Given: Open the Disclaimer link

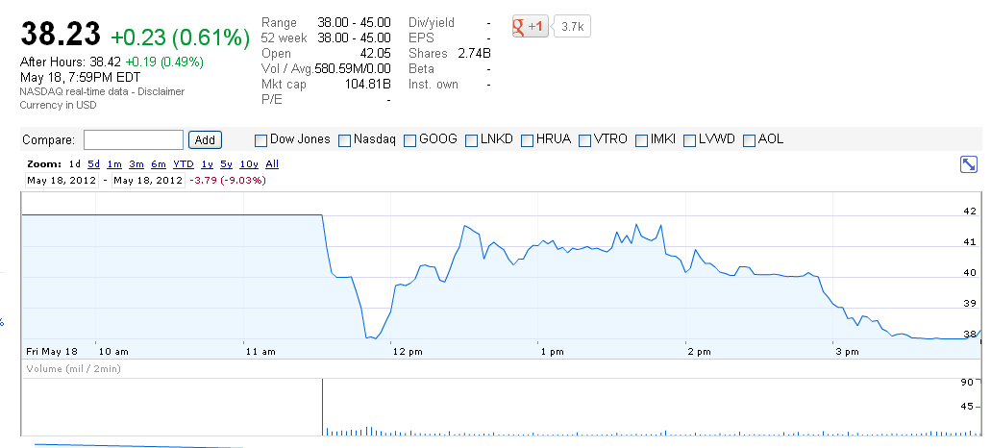Looking at the screenshot, I should pos(161,91).
